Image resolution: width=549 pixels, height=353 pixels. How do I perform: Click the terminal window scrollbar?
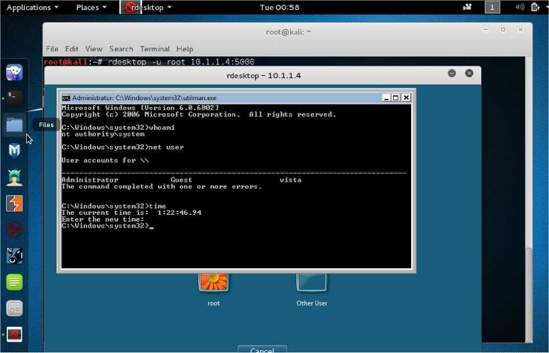click(x=529, y=295)
